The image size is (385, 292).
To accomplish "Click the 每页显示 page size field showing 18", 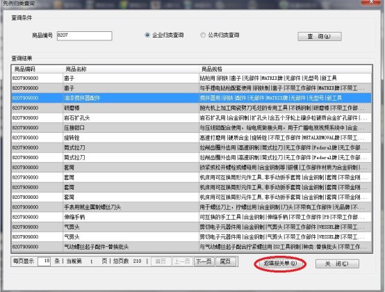I will (44, 261).
